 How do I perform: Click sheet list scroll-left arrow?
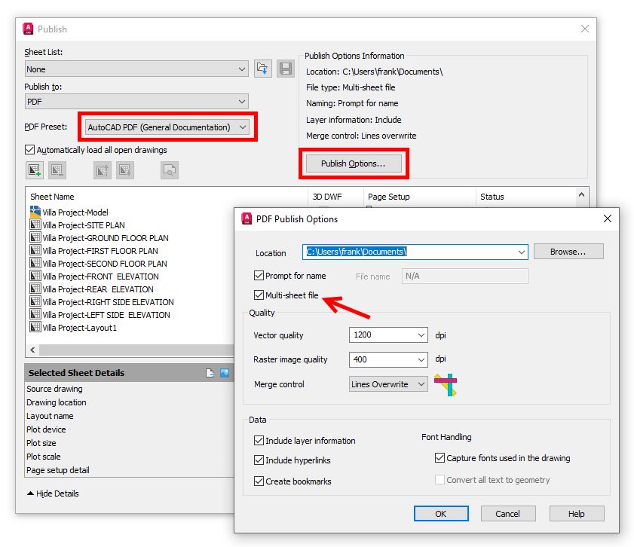(x=32, y=350)
